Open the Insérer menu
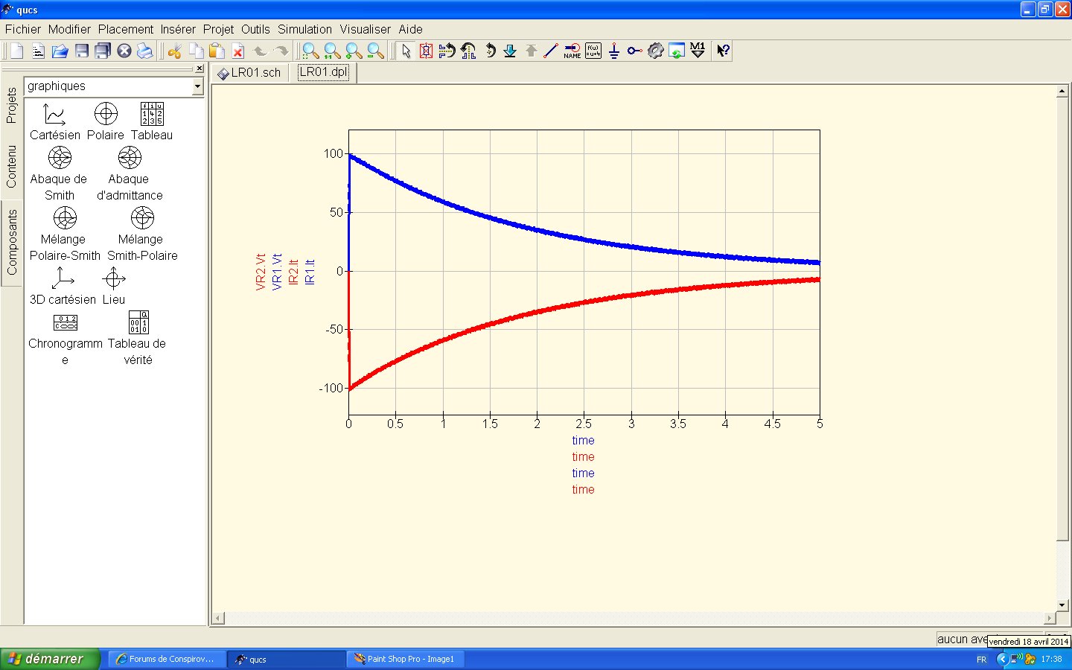1072x670 pixels. tap(178, 29)
